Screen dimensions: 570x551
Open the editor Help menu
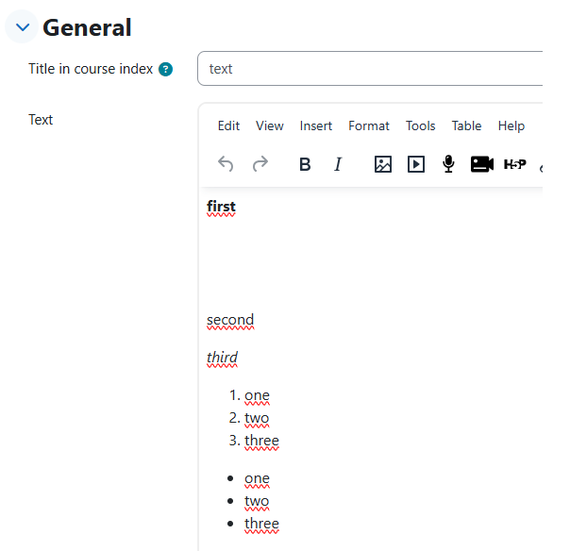511,125
